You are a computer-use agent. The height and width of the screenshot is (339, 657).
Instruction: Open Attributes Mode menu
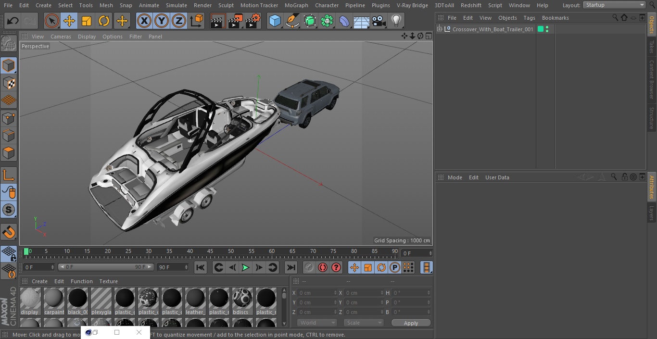click(455, 177)
